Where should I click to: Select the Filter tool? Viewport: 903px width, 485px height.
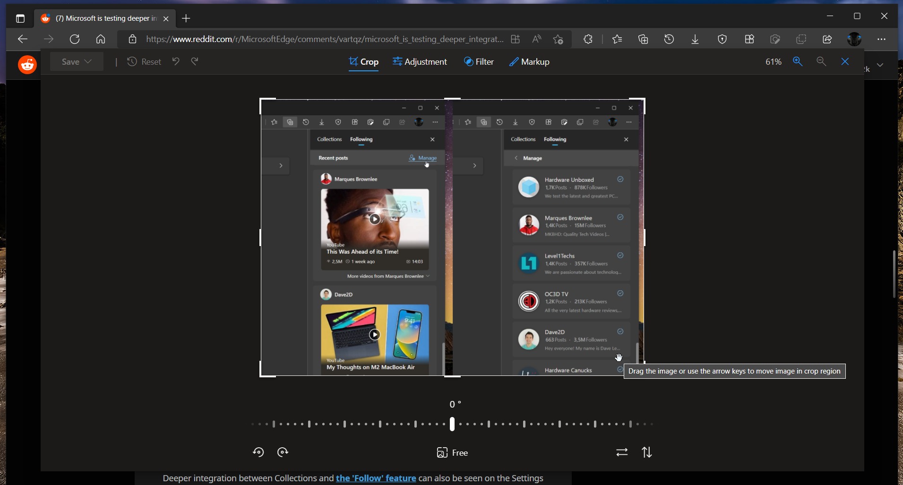[x=479, y=62]
